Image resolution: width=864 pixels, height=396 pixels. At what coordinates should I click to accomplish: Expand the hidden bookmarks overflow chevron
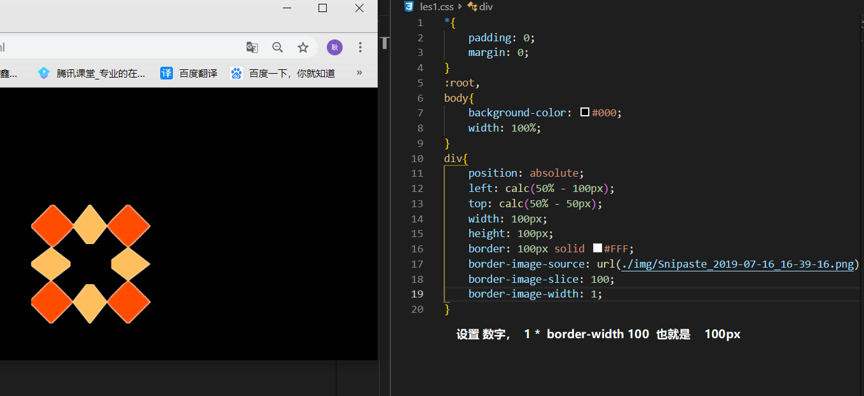359,72
